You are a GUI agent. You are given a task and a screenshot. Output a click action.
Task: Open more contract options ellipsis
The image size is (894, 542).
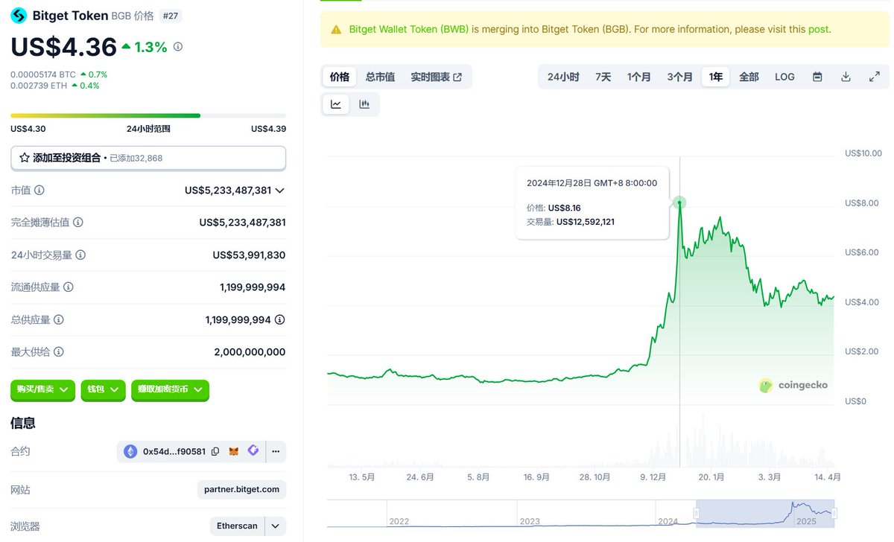(276, 451)
